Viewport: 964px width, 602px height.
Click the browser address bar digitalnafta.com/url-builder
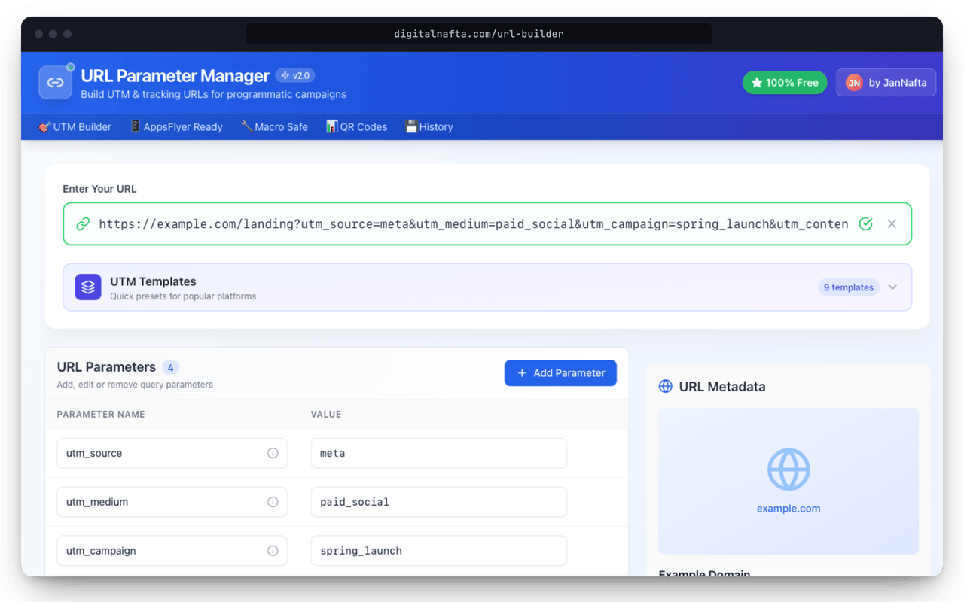click(479, 34)
